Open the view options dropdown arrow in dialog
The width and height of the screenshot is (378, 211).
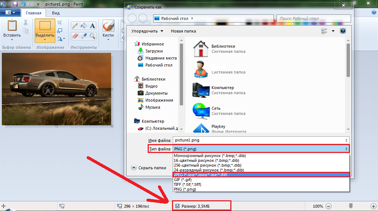[333, 31]
